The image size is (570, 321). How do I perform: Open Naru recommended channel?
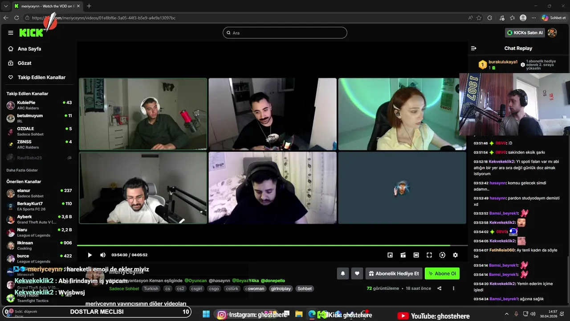pos(39,232)
